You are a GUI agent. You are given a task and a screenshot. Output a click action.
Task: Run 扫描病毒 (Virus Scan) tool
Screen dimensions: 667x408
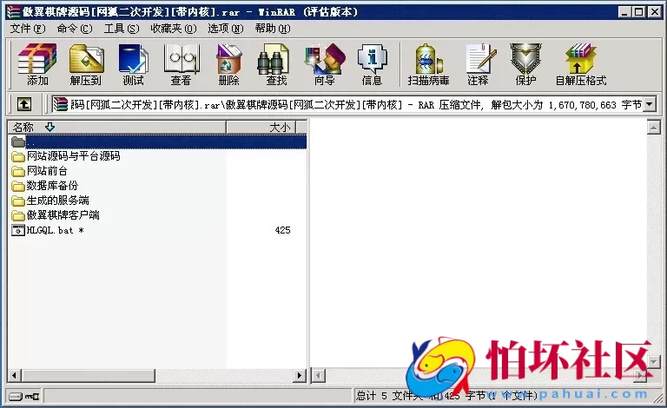click(x=428, y=64)
